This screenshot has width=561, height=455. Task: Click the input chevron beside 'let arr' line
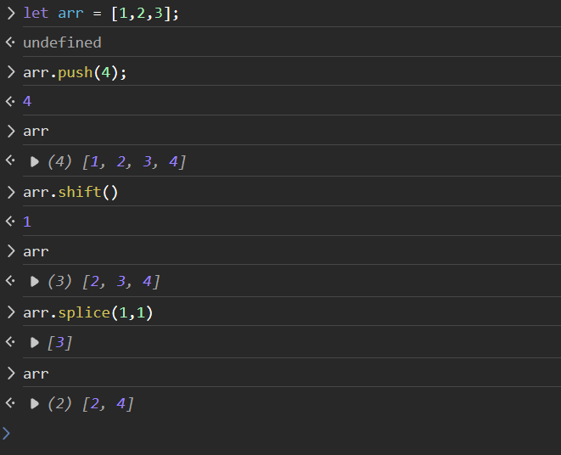[10, 13]
